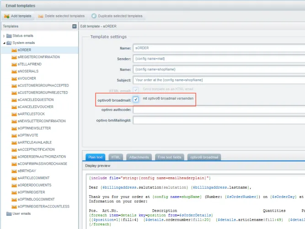305x229 pixels.
Task: Click the Sender input field
Action: click(219, 59)
